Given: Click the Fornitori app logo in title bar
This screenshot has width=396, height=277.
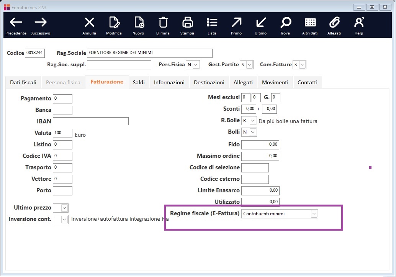Looking at the screenshot, I should click(7, 7).
